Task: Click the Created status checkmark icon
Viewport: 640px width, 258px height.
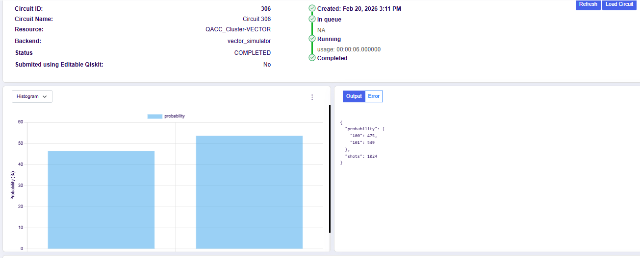Action: (x=312, y=8)
